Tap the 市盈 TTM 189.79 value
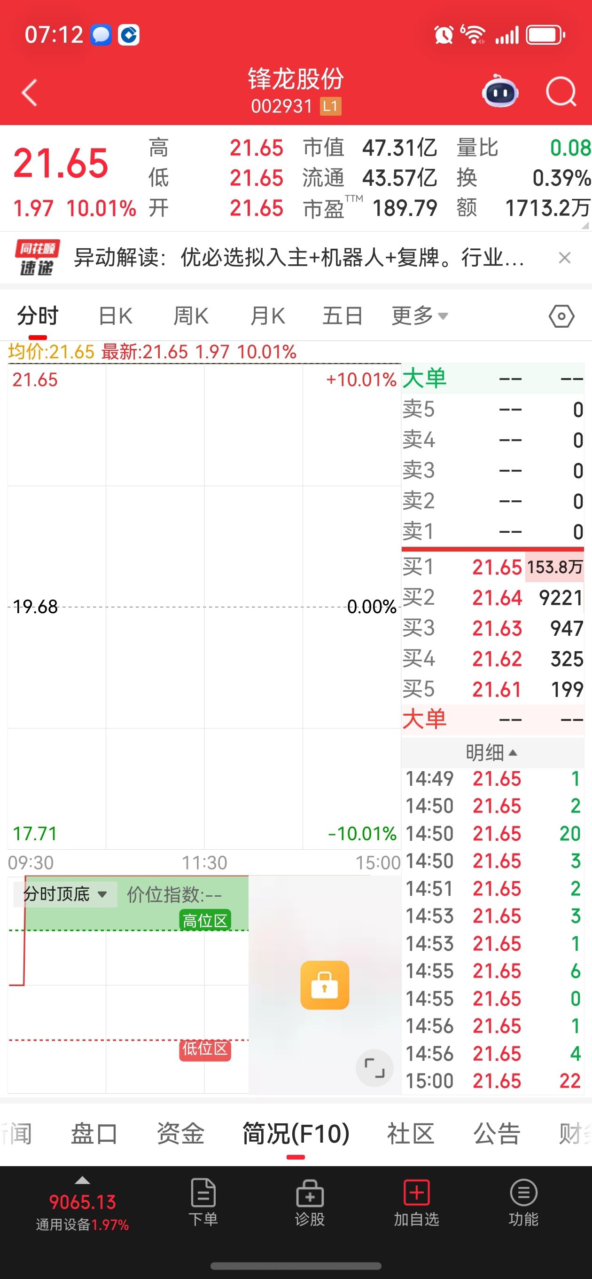 405,208
